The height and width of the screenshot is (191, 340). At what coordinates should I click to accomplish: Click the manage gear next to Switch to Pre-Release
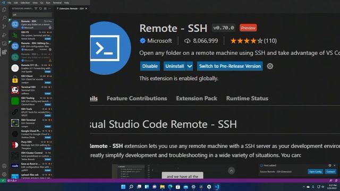click(x=270, y=66)
